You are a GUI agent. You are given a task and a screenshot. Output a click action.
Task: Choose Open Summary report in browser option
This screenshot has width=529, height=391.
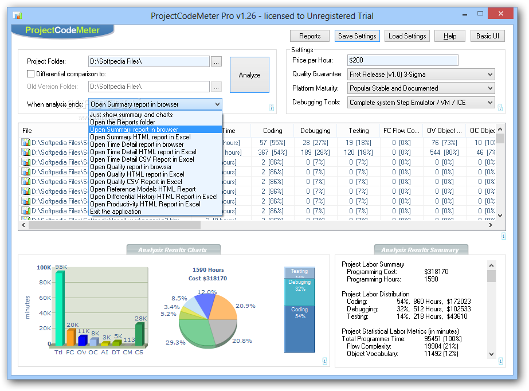click(155, 130)
